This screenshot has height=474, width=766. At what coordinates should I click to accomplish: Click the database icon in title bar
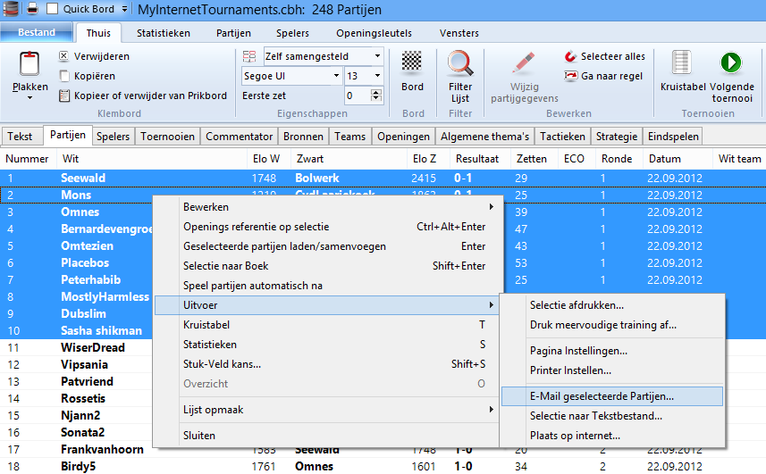(11, 8)
